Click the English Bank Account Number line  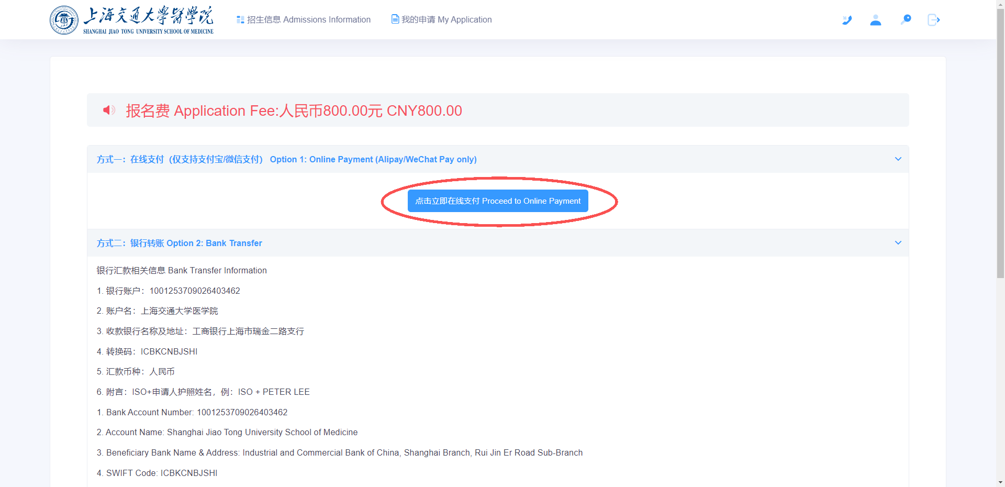coord(192,412)
